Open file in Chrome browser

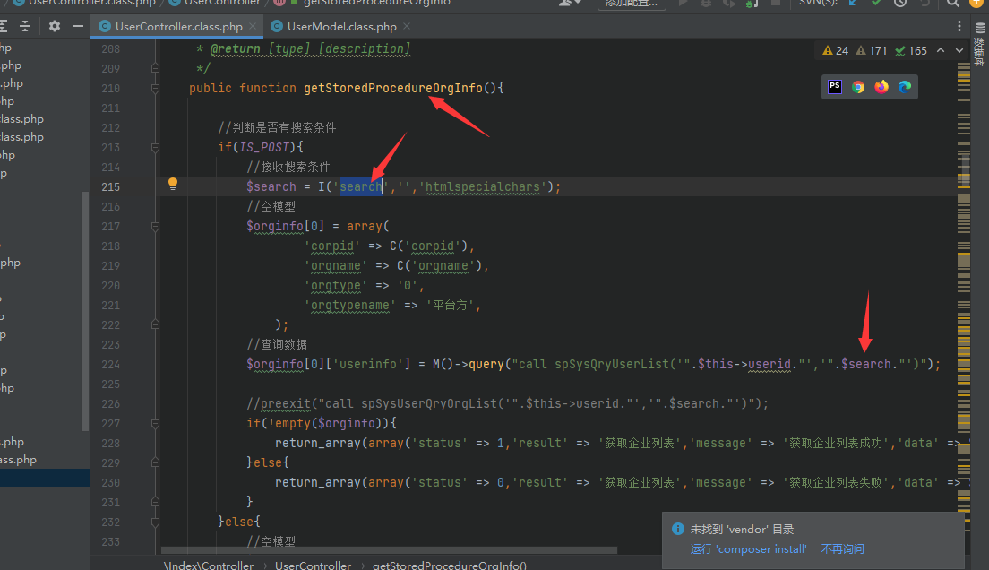[858, 86]
